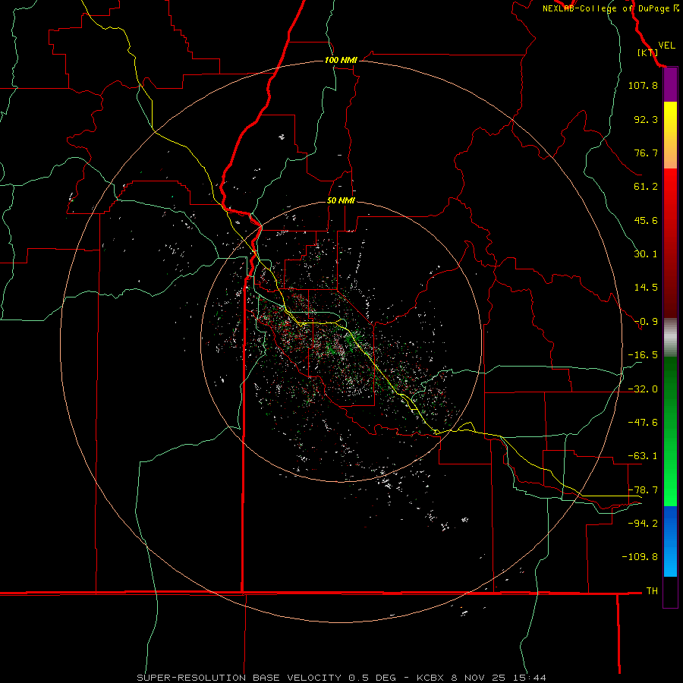Pick the yellow-orange segment of the velocity scale
This screenshot has width=683, height=683.
coord(670,135)
